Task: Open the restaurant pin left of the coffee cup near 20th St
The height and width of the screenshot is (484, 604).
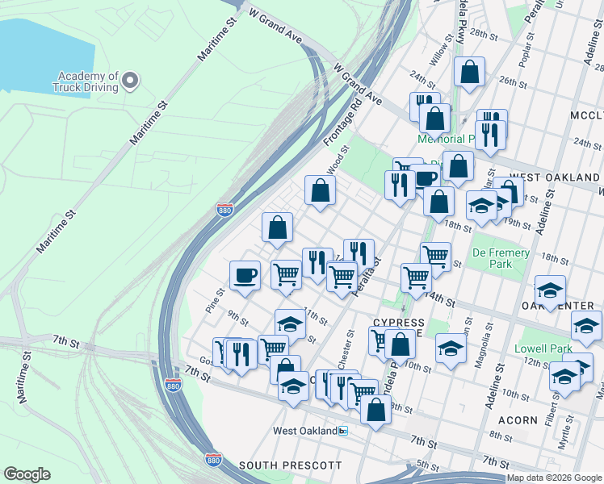Action: pyautogui.click(x=401, y=188)
